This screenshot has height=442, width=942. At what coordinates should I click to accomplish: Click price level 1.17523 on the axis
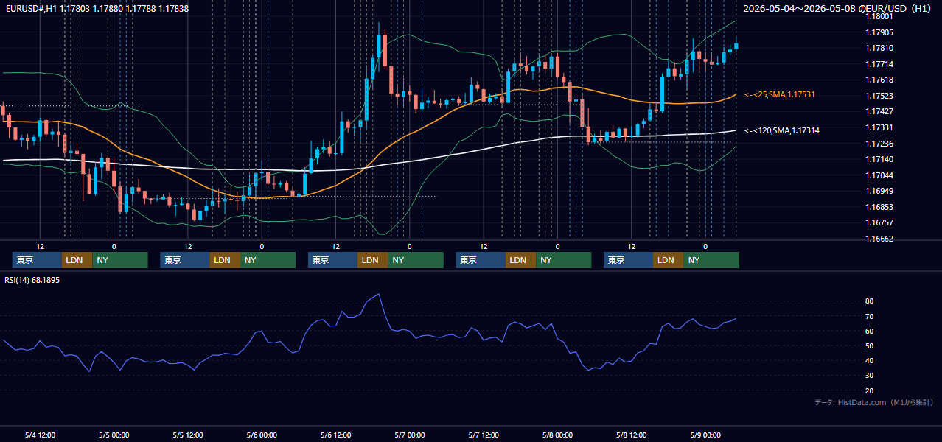pyautogui.click(x=879, y=96)
